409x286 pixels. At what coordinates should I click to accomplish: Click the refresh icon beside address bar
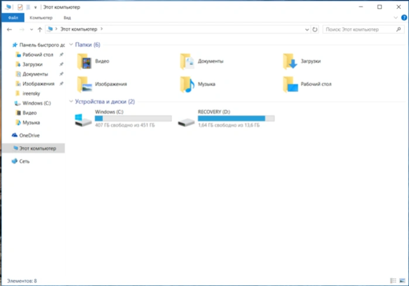pyautogui.click(x=315, y=29)
